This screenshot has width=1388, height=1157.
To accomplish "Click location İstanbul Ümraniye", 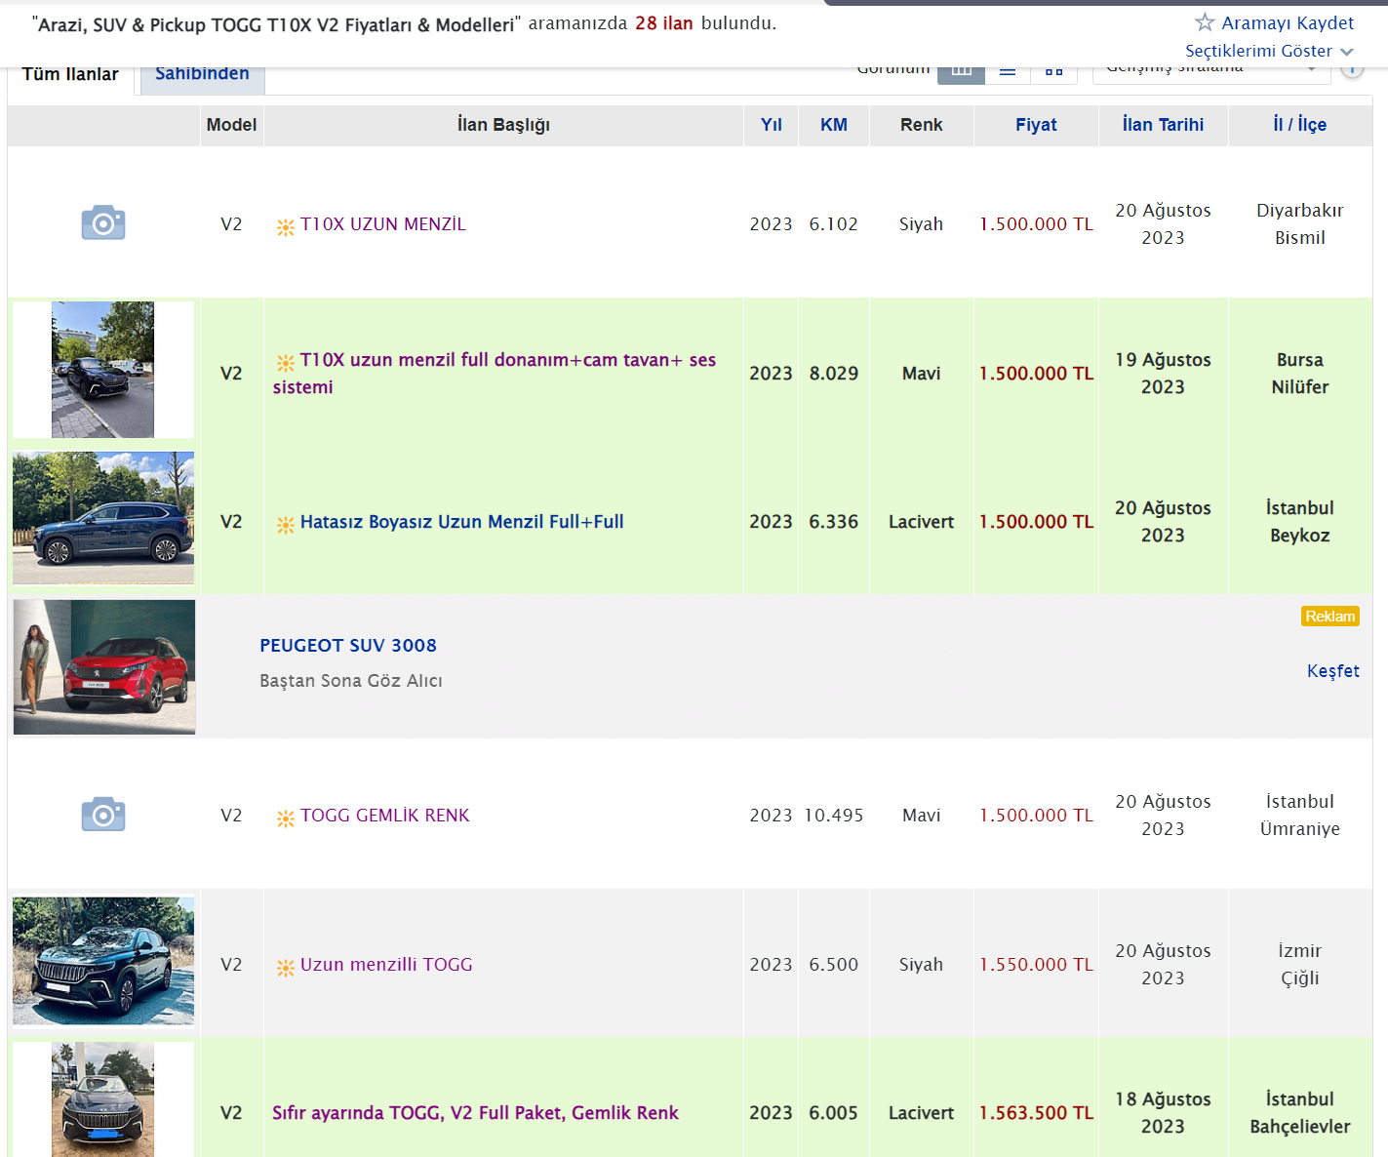I will 1299,816.
